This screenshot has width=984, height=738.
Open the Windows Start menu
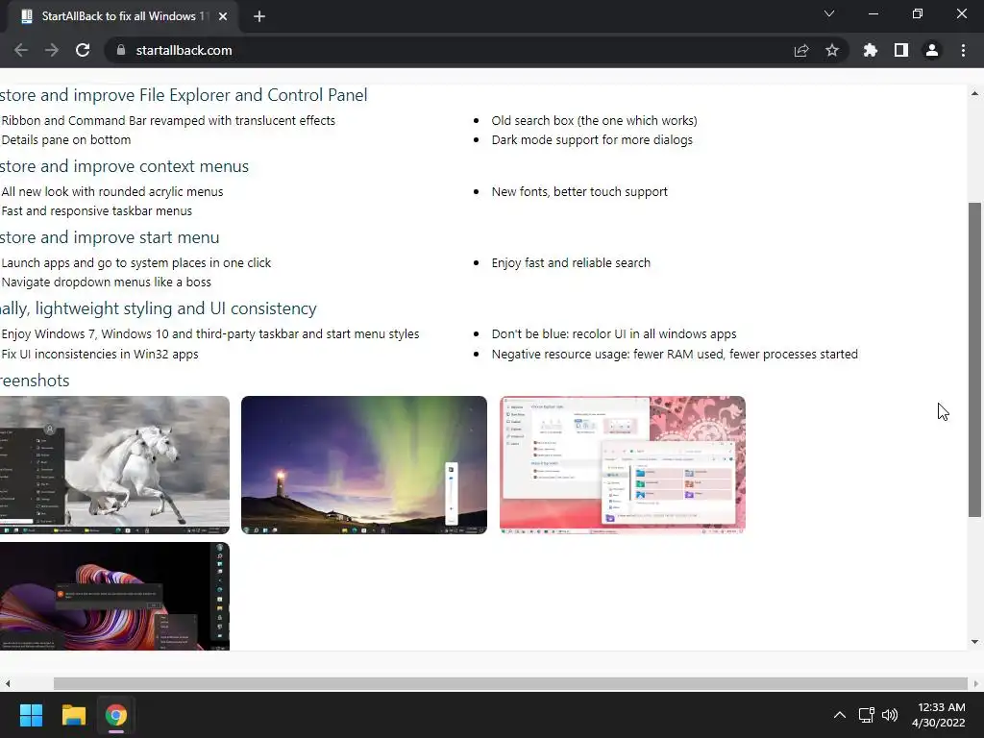(31, 715)
